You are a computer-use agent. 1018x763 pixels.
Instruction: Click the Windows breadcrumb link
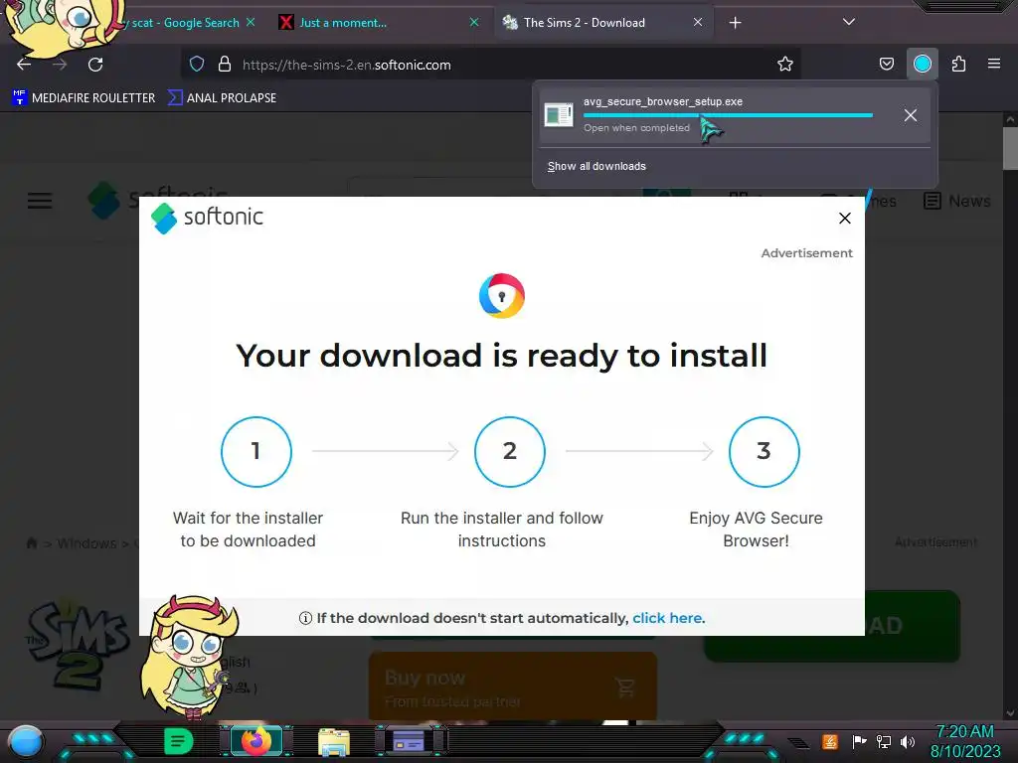[86, 543]
